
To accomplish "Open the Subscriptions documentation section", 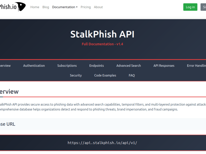I will coord(67,65).
